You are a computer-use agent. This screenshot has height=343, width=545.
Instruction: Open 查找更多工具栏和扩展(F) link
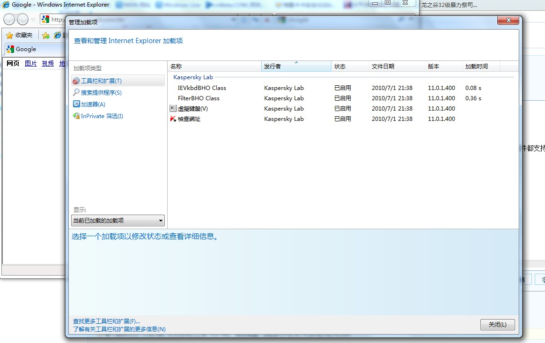point(106,321)
